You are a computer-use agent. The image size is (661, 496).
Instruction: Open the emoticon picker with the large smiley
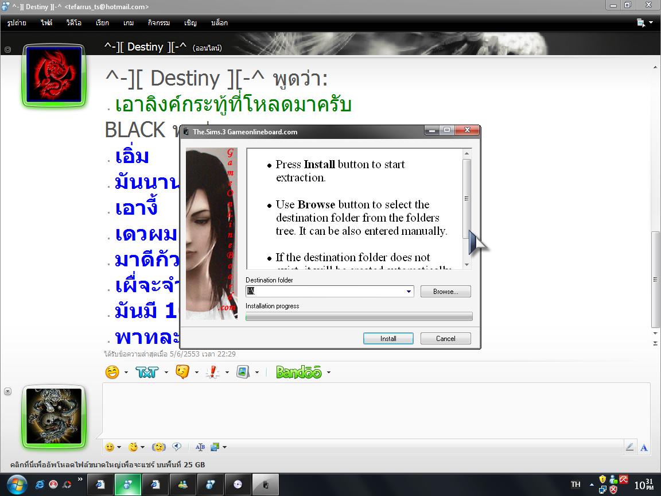tap(112, 372)
